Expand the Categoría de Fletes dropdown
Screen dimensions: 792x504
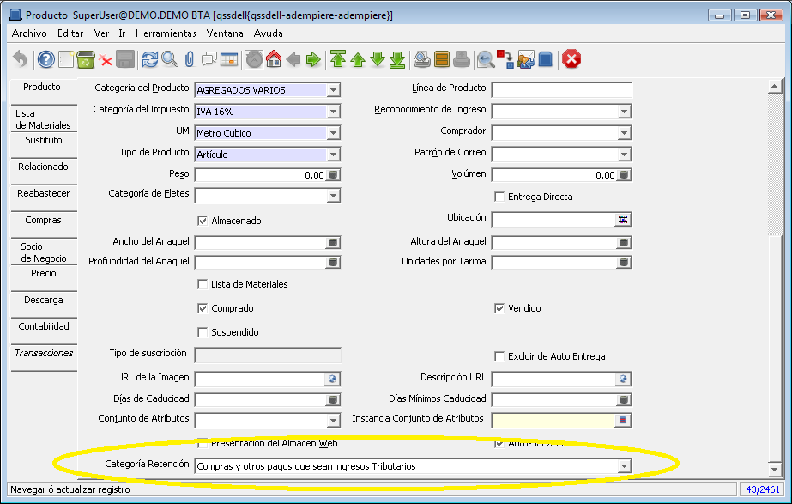coord(334,196)
